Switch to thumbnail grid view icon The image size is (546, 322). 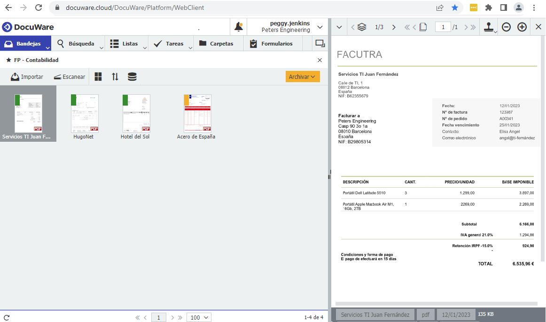pyautogui.click(x=98, y=77)
